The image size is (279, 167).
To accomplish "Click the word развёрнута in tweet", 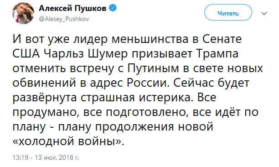I will pos(45,98).
